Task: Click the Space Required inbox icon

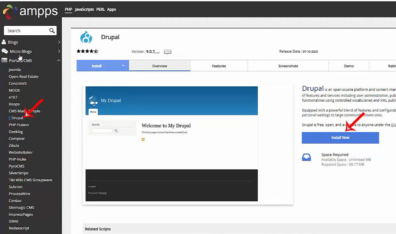Action: [x=306, y=157]
